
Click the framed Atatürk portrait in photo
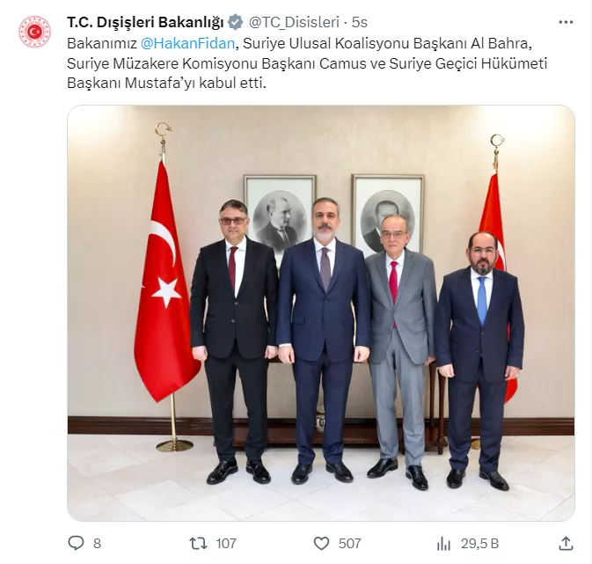tap(280, 216)
